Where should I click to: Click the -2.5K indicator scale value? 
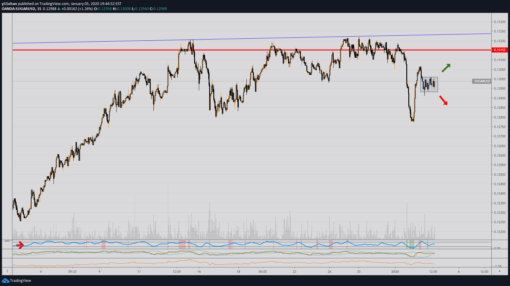coord(498,266)
